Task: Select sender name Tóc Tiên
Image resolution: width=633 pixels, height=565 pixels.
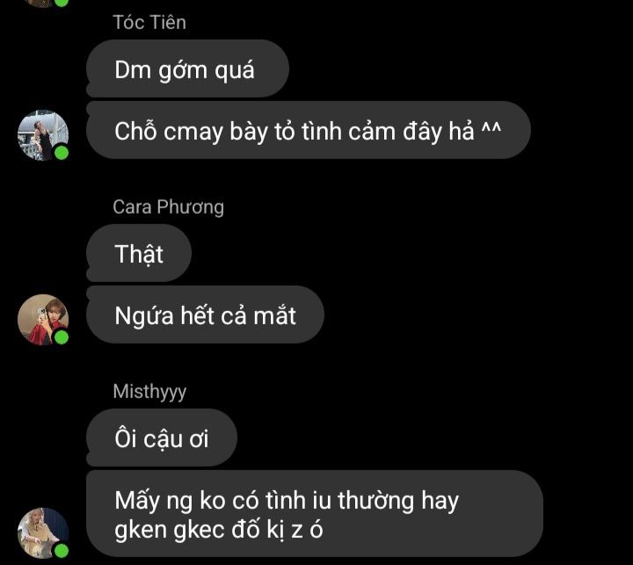Action: [x=149, y=23]
